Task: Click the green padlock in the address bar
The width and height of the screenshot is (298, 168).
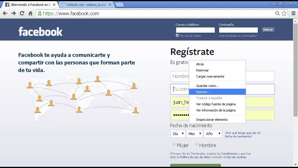Action: coord(40,13)
